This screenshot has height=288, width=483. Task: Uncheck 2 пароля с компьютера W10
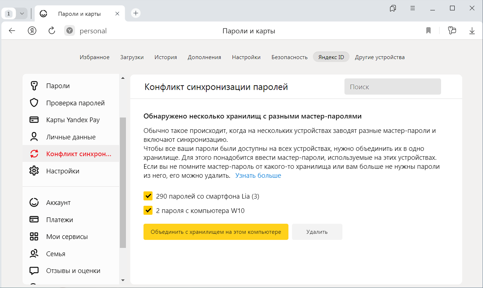pyautogui.click(x=148, y=210)
